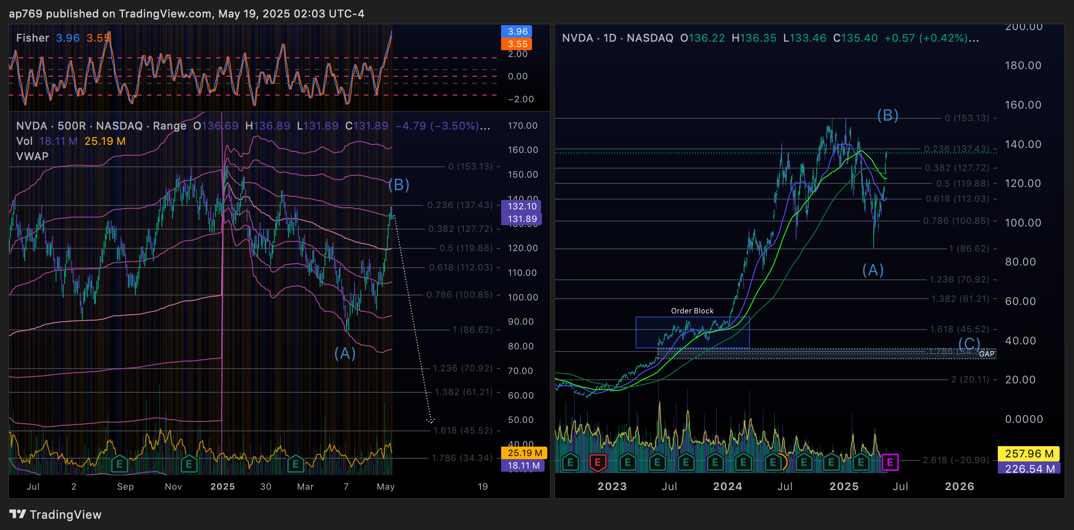Click the 200.00 label on the daily price scale
The image size is (1074, 530).
tap(1024, 27)
